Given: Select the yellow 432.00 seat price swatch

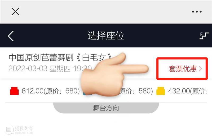Looking at the screenshot, I should (161, 91).
